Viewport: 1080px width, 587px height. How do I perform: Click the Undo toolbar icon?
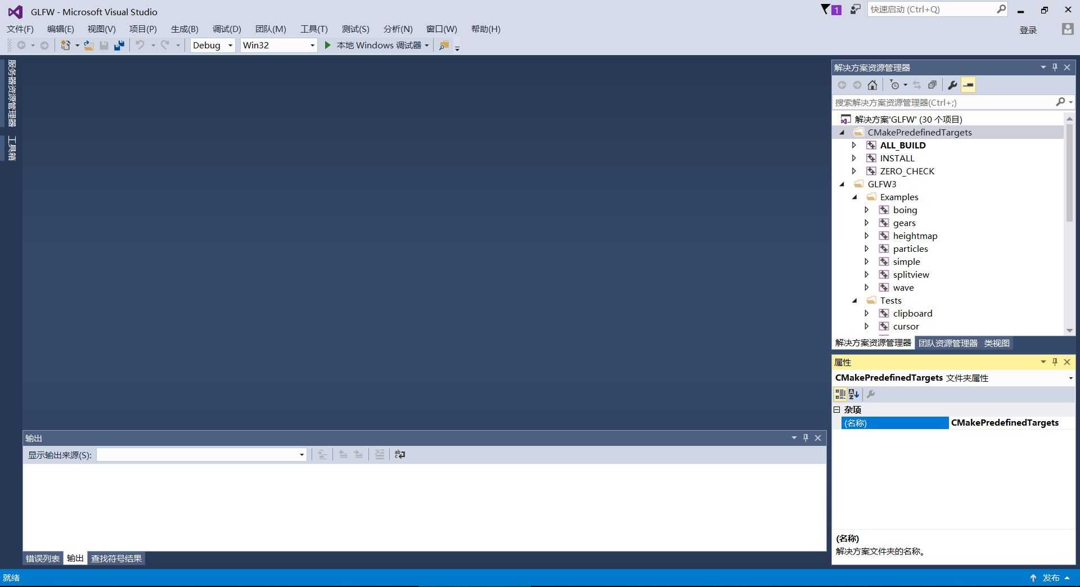click(140, 45)
